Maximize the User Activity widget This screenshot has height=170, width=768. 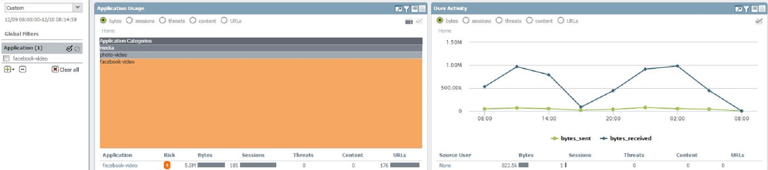pyautogui.click(x=738, y=9)
